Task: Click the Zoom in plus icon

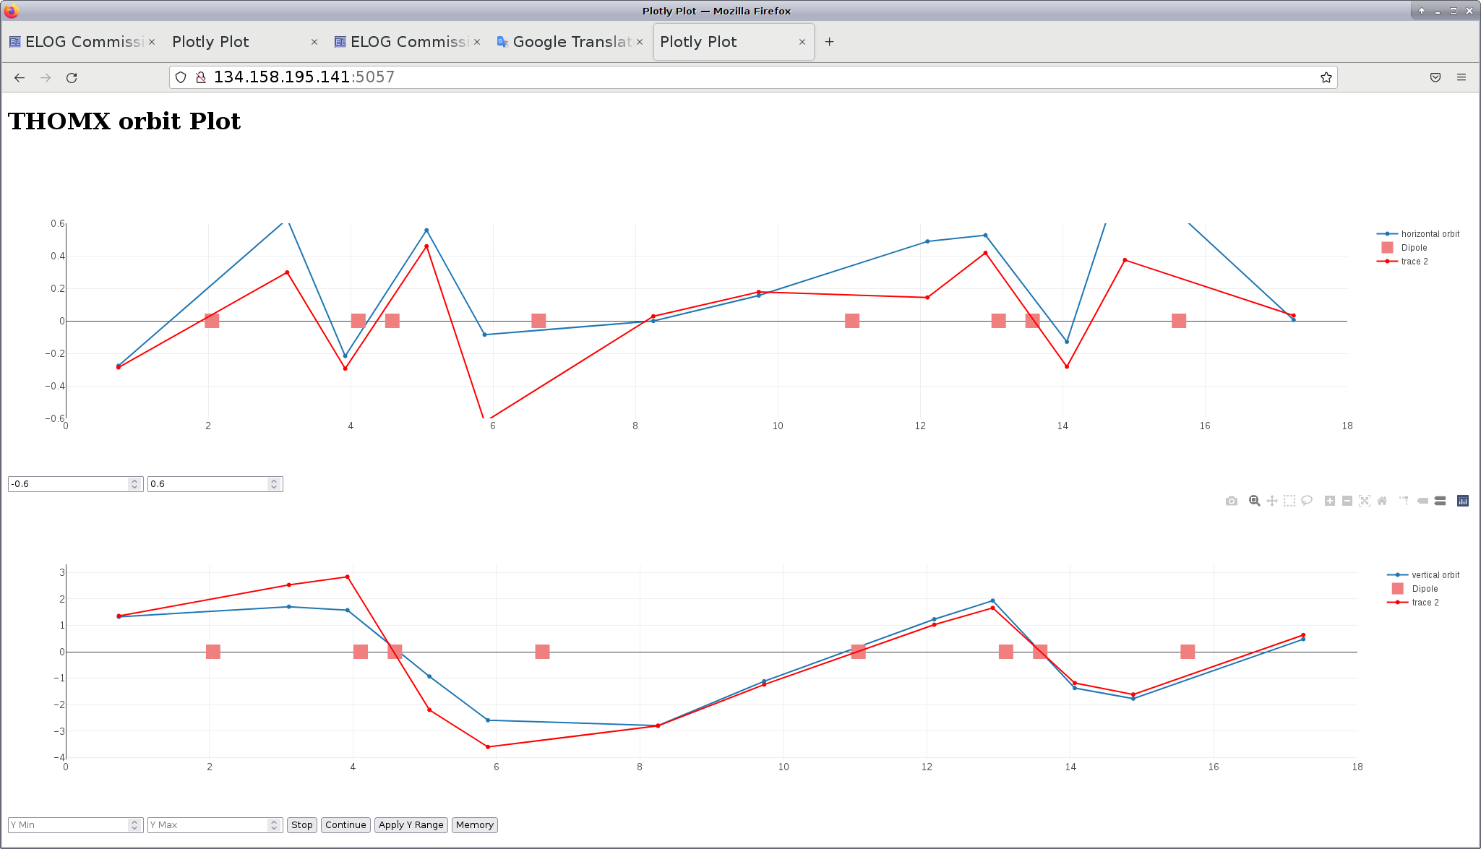Action: click(1330, 501)
